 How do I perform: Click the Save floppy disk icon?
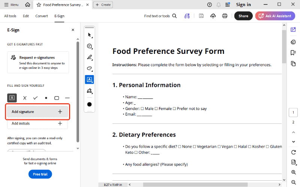[x=201, y=16]
